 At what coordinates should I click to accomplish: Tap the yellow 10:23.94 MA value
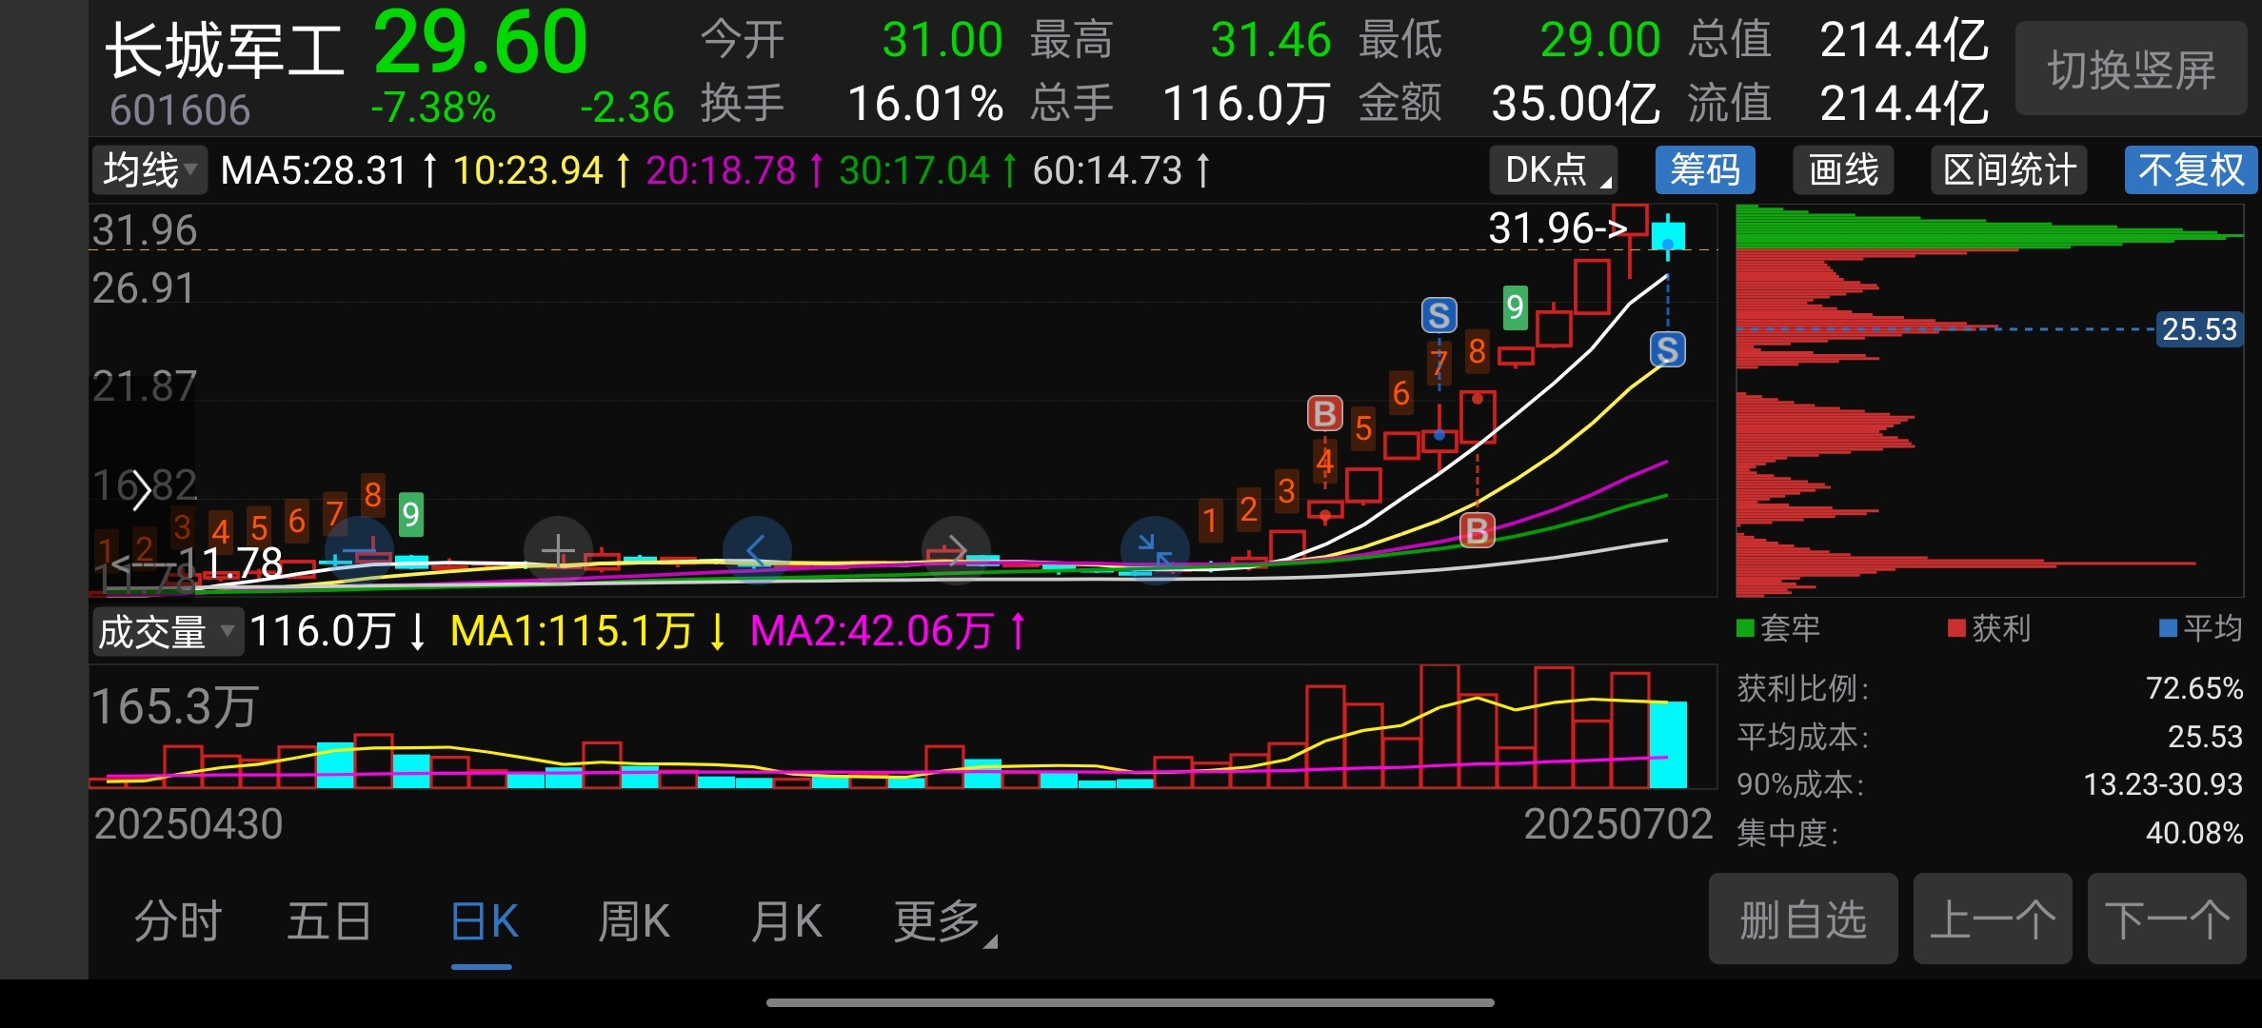[527, 171]
